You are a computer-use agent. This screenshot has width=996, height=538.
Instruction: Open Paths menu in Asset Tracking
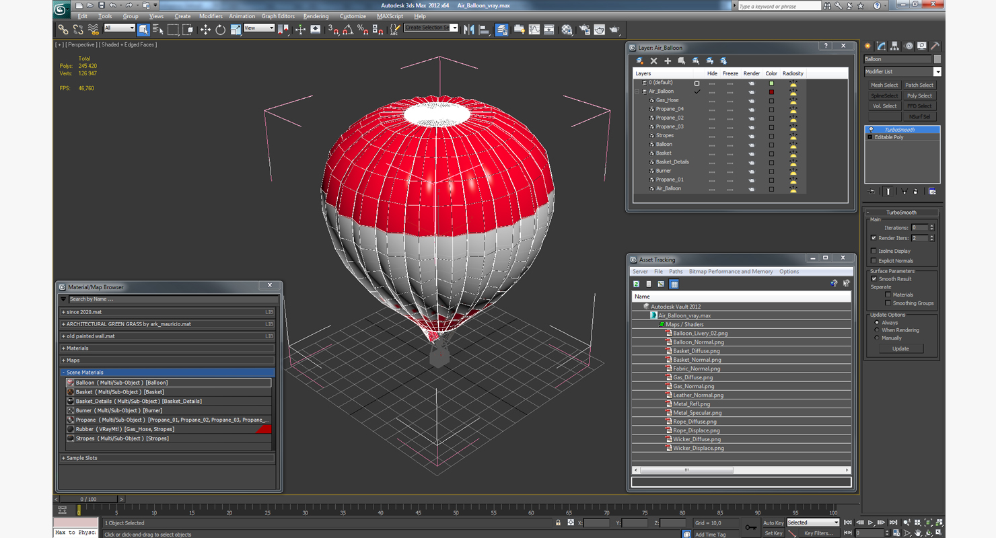[x=676, y=272]
